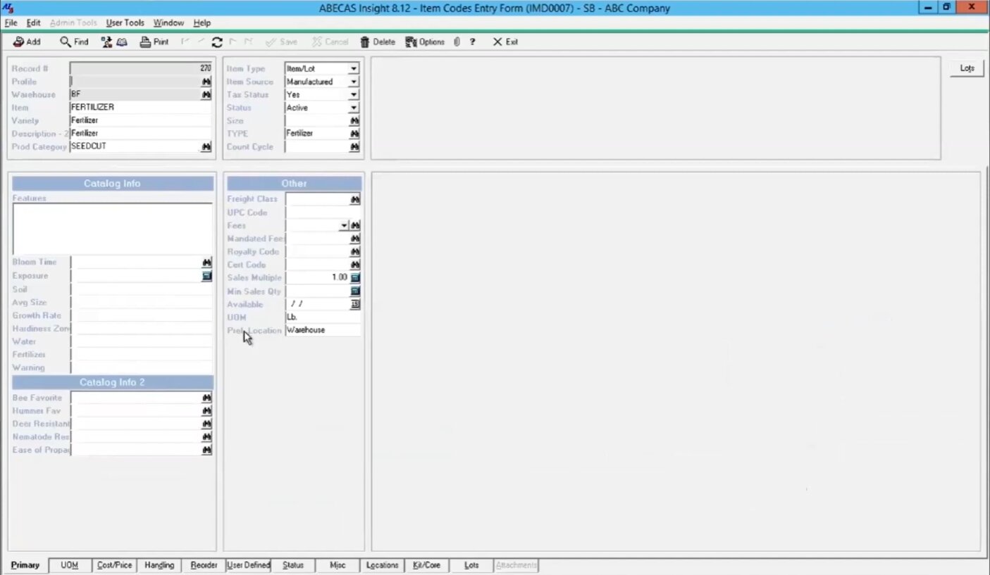Expand the Item Type dropdown
This screenshot has width=990, height=575.
(354, 69)
